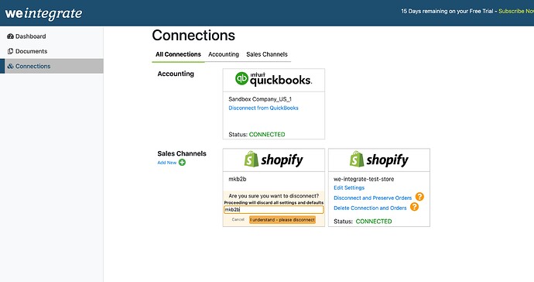Switch to the Accounting tab
The height and width of the screenshot is (282, 534).
pos(224,54)
